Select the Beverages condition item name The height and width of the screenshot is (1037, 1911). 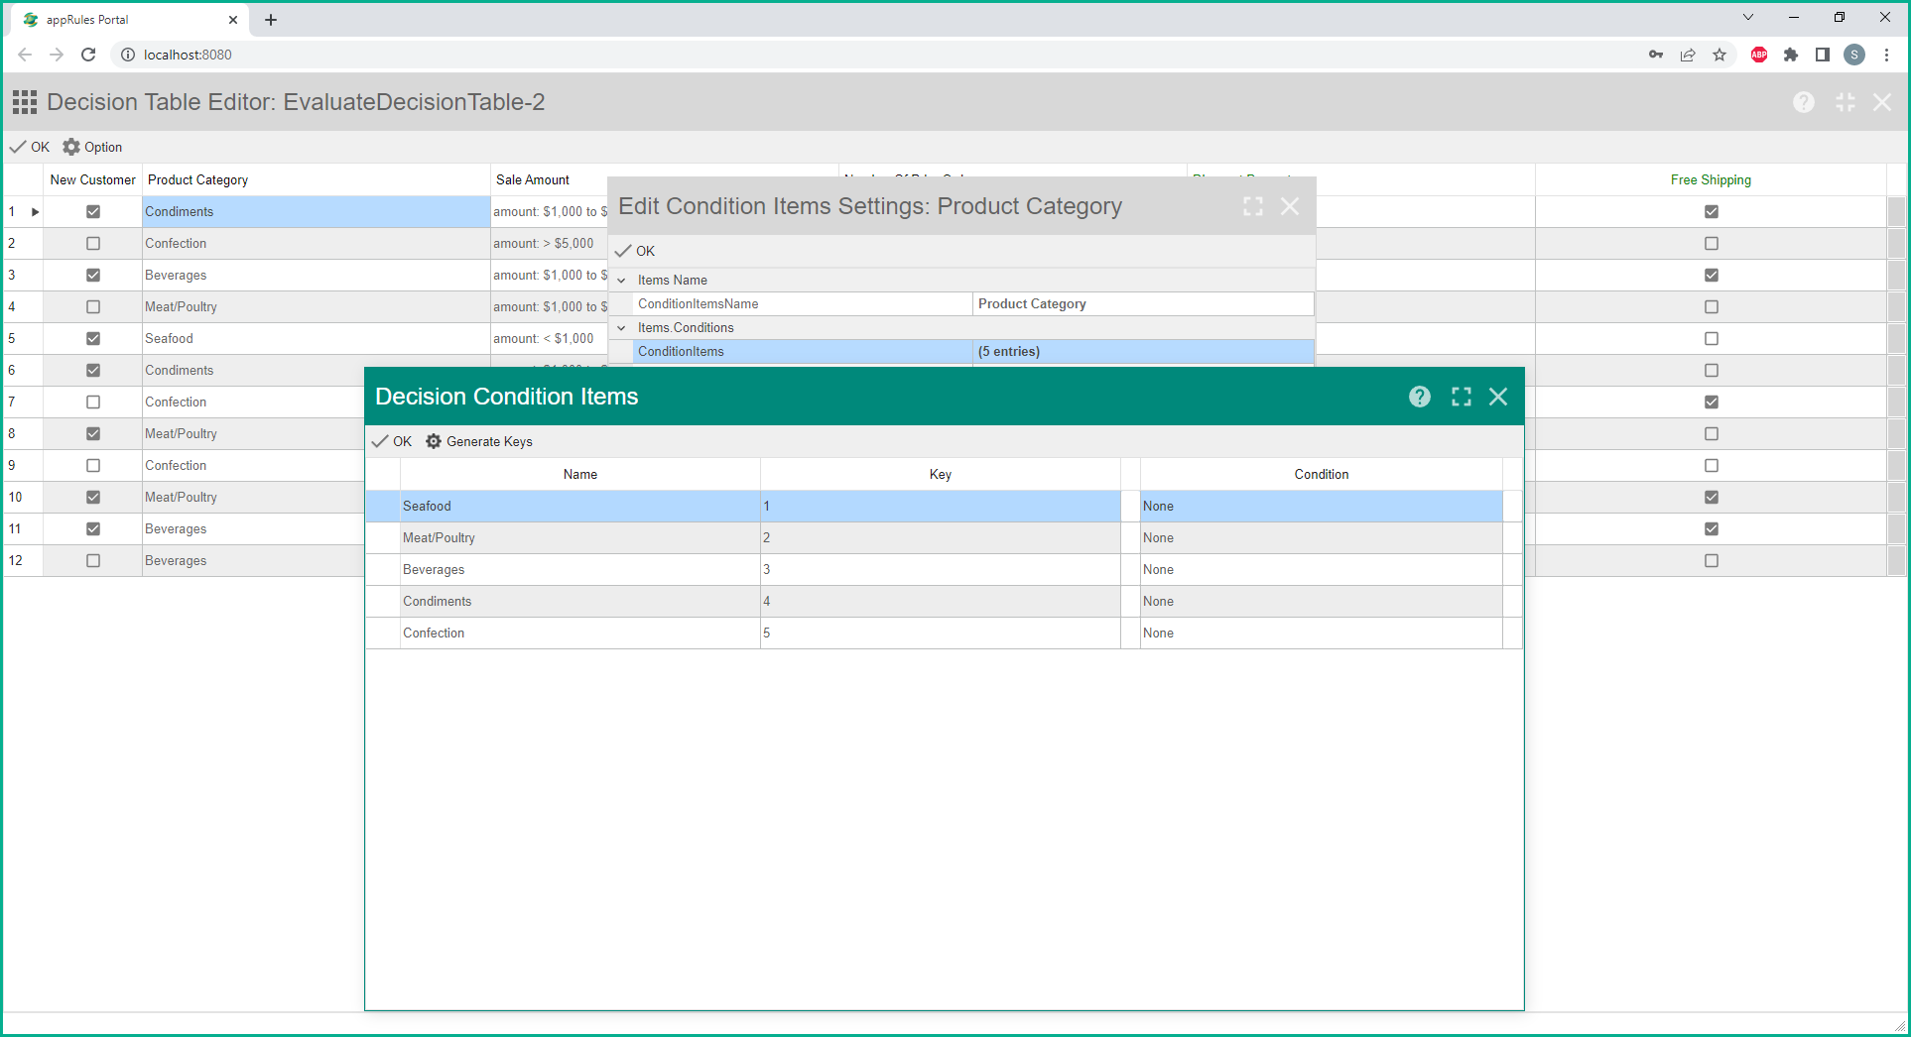(x=580, y=569)
